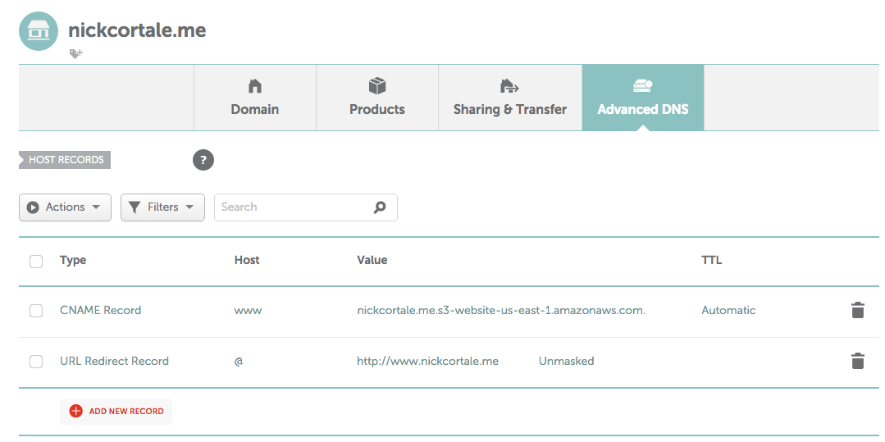Click the magnifier icon in the search box

pos(380,207)
